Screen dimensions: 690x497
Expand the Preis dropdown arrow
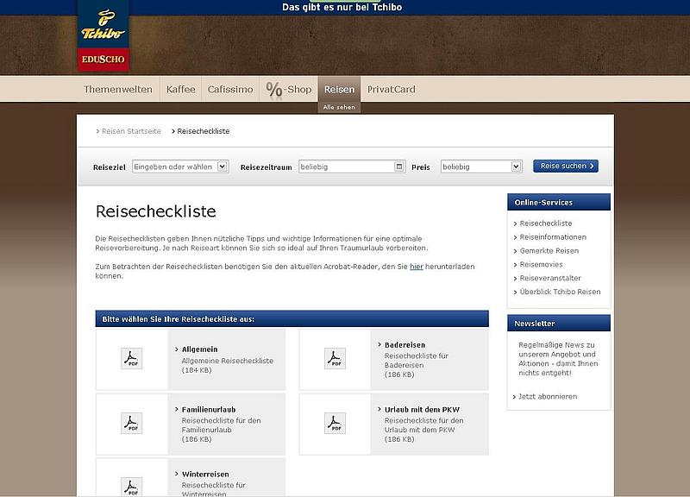coord(516,167)
